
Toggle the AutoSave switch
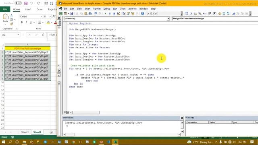(x=18, y=3)
